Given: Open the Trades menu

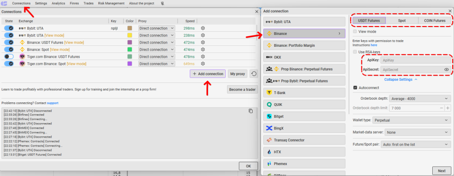Looking at the screenshot, I should tap(88, 4).
